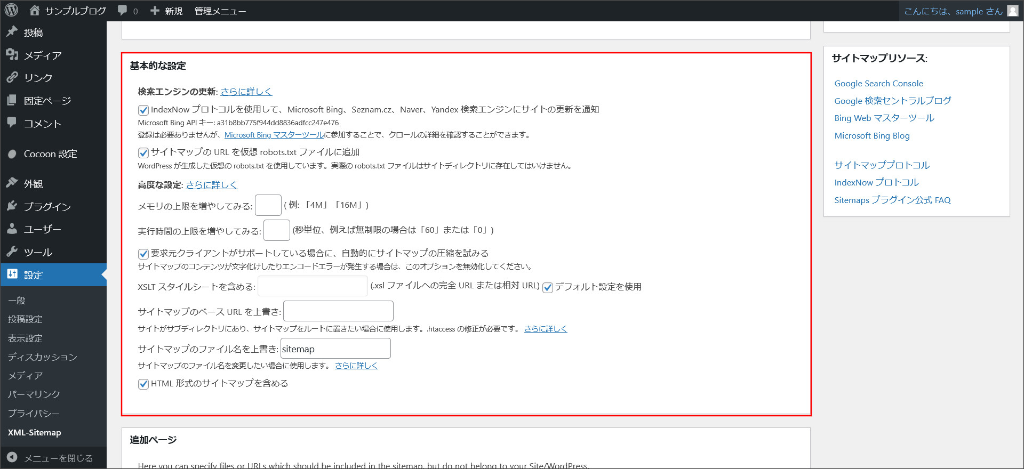The width and height of the screenshot is (1024, 469).
Task: Click the speech bubble icon beside コメント
Action: (x=12, y=123)
